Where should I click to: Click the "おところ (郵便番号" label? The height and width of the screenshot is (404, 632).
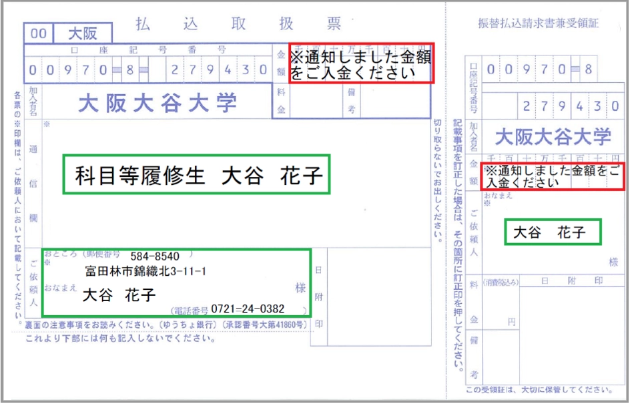point(83,254)
